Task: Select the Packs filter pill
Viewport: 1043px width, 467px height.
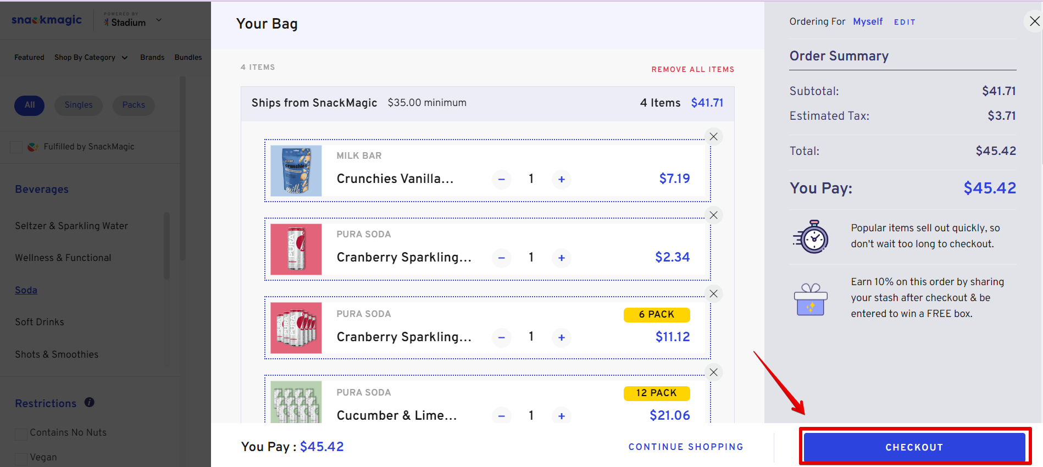Action: (x=134, y=105)
